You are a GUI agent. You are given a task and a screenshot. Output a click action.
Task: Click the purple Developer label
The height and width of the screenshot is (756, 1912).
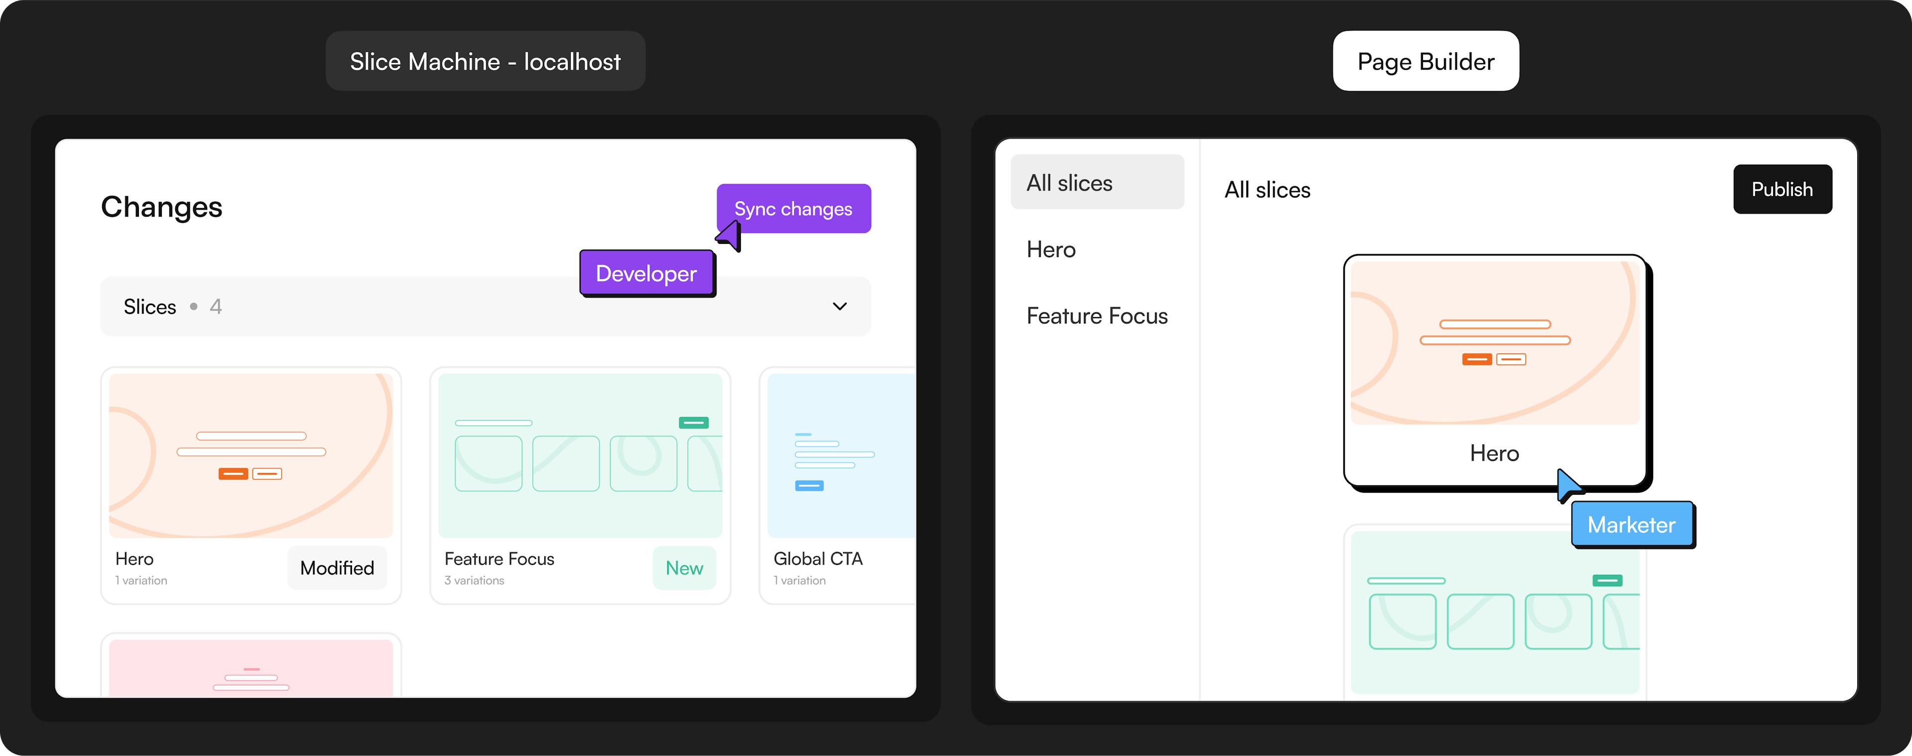[x=646, y=274]
